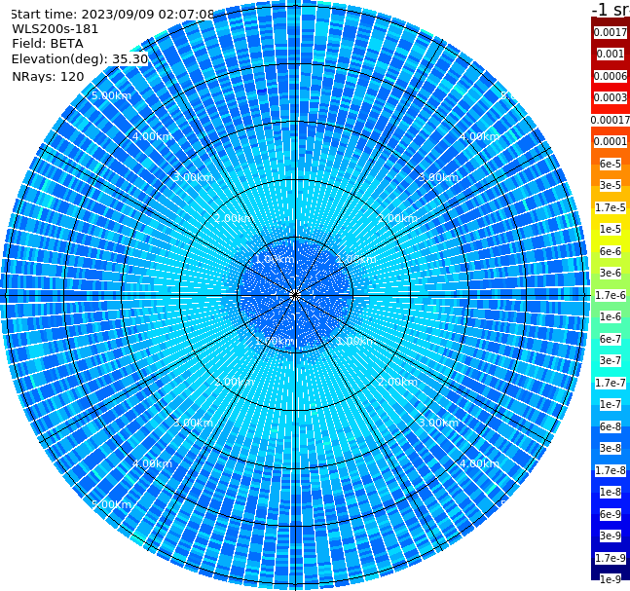Image resolution: width=630 pixels, height=591 pixels.
Task: Click the Start time 2023/09/09 02:07:08 label
Action: coord(112,14)
